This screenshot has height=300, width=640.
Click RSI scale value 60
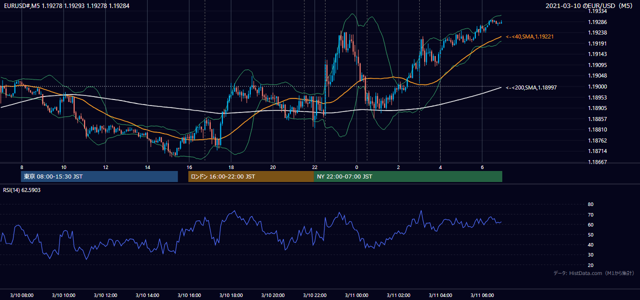tap(590, 224)
